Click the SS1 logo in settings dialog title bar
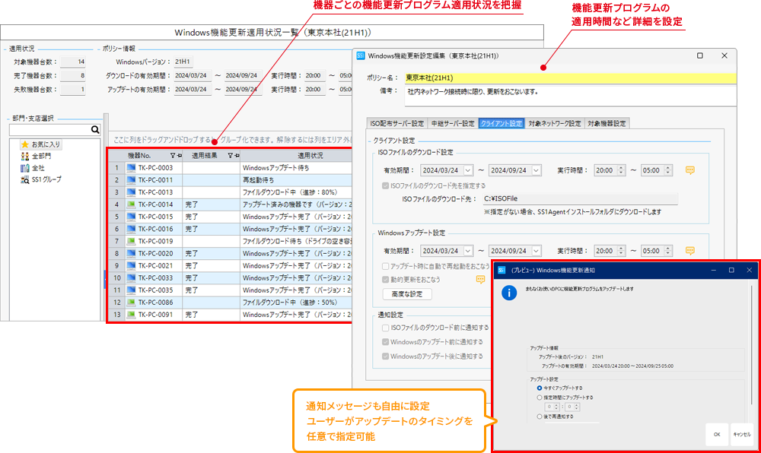Viewport: 761px width, 453px height. click(361, 55)
